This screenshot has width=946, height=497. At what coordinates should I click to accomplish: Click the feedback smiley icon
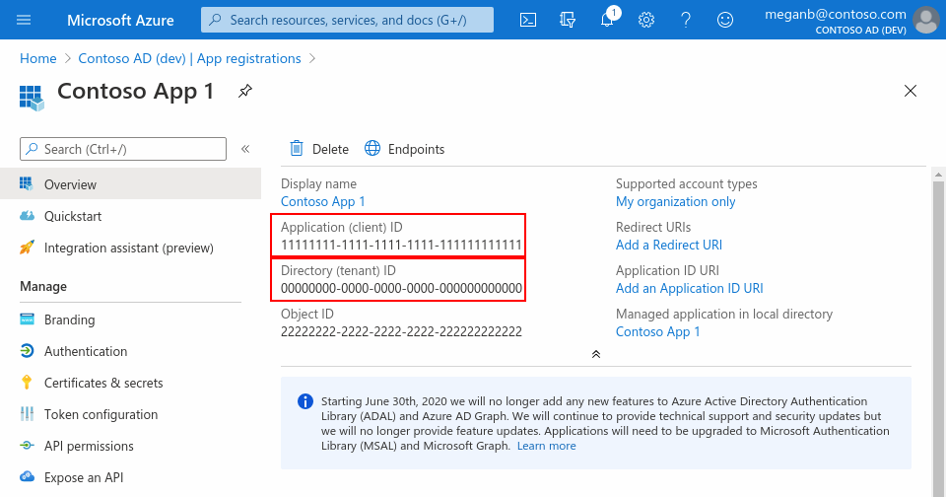[724, 20]
